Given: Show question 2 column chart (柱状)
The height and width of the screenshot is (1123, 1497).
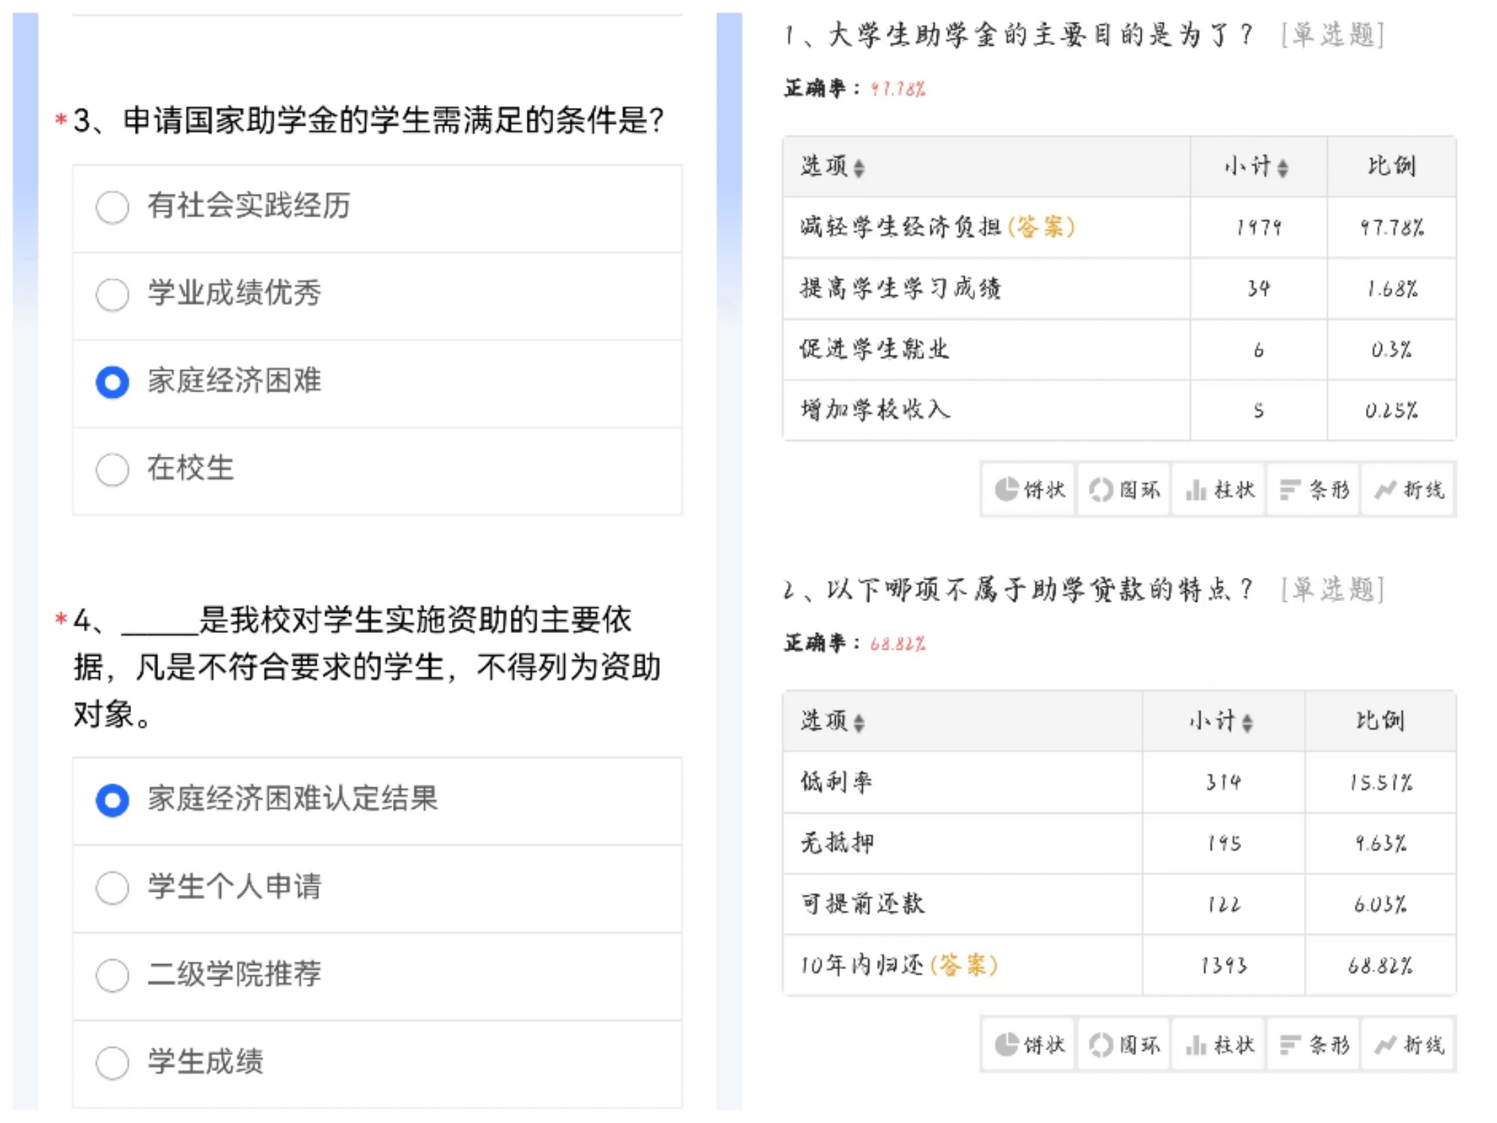Looking at the screenshot, I should (x=1219, y=1045).
